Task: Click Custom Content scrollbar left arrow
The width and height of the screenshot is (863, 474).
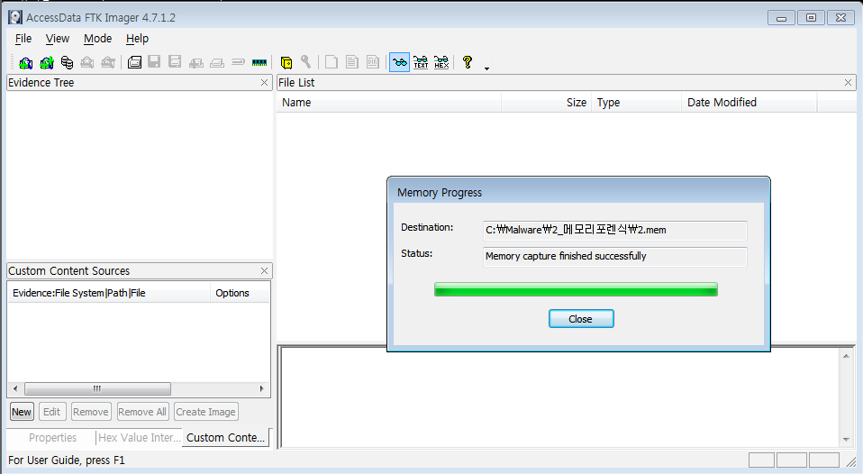Action: [15, 388]
